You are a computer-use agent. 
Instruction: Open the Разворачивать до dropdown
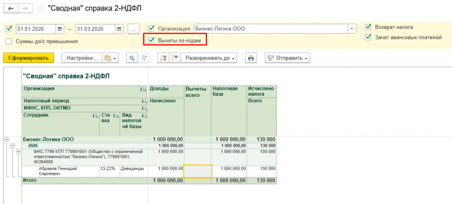point(210,58)
